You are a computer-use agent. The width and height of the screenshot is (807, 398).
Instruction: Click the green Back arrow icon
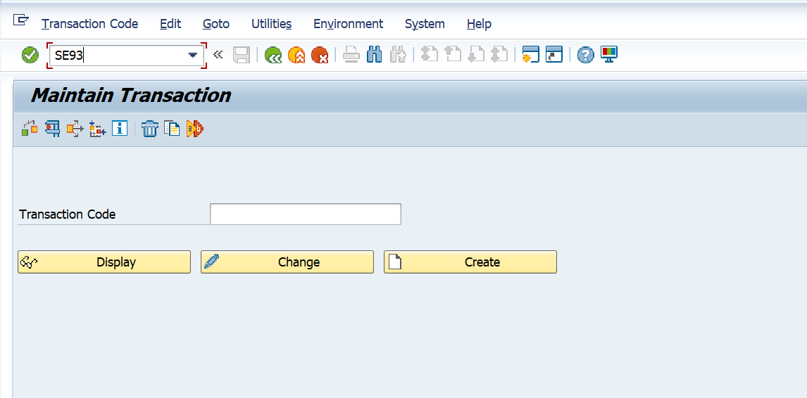click(x=273, y=55)
